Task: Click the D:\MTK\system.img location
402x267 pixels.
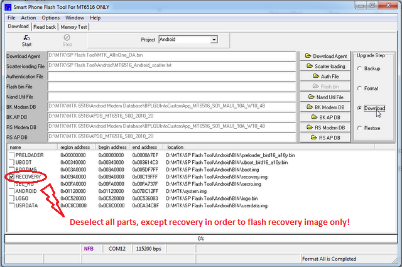Action: 186,191
